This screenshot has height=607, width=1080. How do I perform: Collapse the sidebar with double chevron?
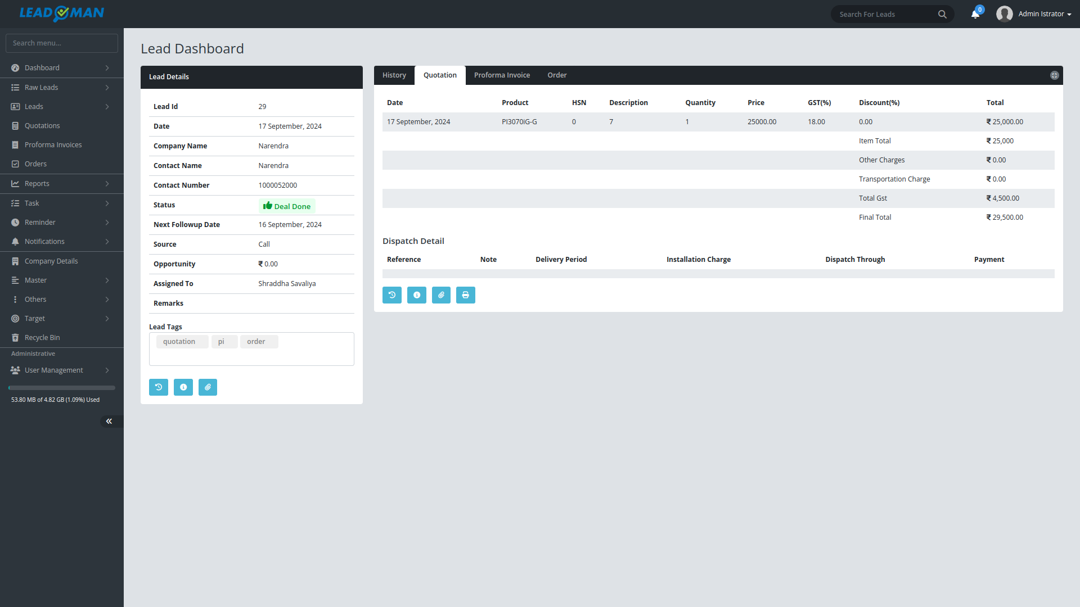109,422
